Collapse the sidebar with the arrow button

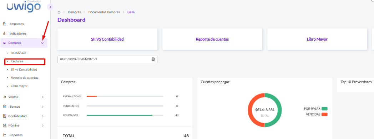50,7
